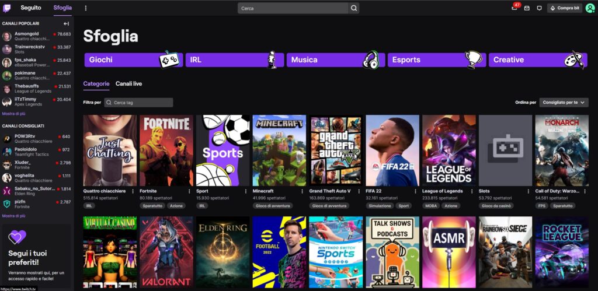Viewport: 598px width, 291px height.
Task: Focus the Cerca search field
Action: tap(293, 8)
